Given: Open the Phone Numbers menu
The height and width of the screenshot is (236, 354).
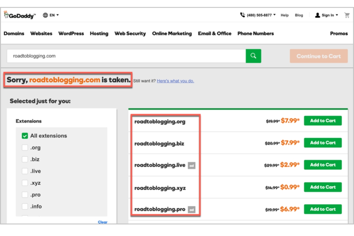Looking at the screenshot, I should pyautogui.click(x=255, y=34).
